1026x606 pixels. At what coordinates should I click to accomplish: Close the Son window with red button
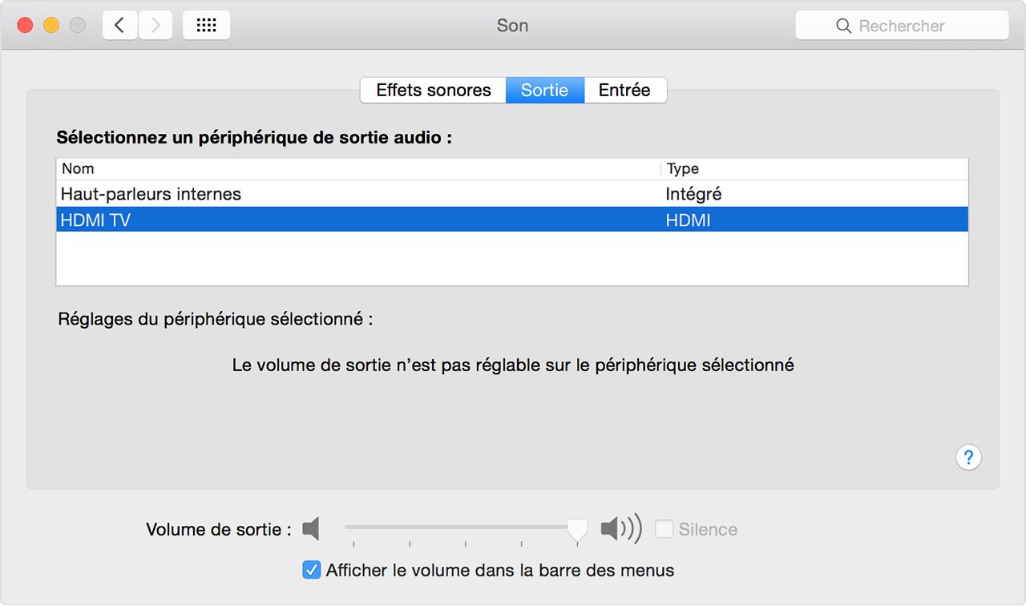point(25,26)
